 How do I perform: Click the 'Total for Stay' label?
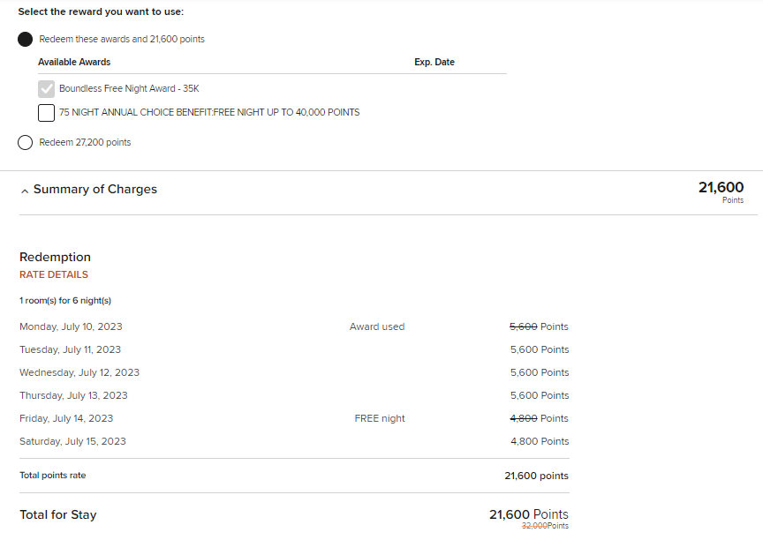(x=58, y=514)
